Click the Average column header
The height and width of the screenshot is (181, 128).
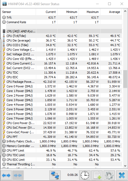(x=111, y=12)
